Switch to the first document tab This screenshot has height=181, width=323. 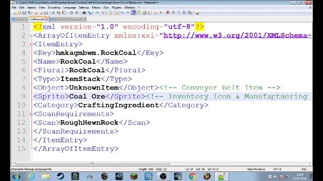pos(20,19)
